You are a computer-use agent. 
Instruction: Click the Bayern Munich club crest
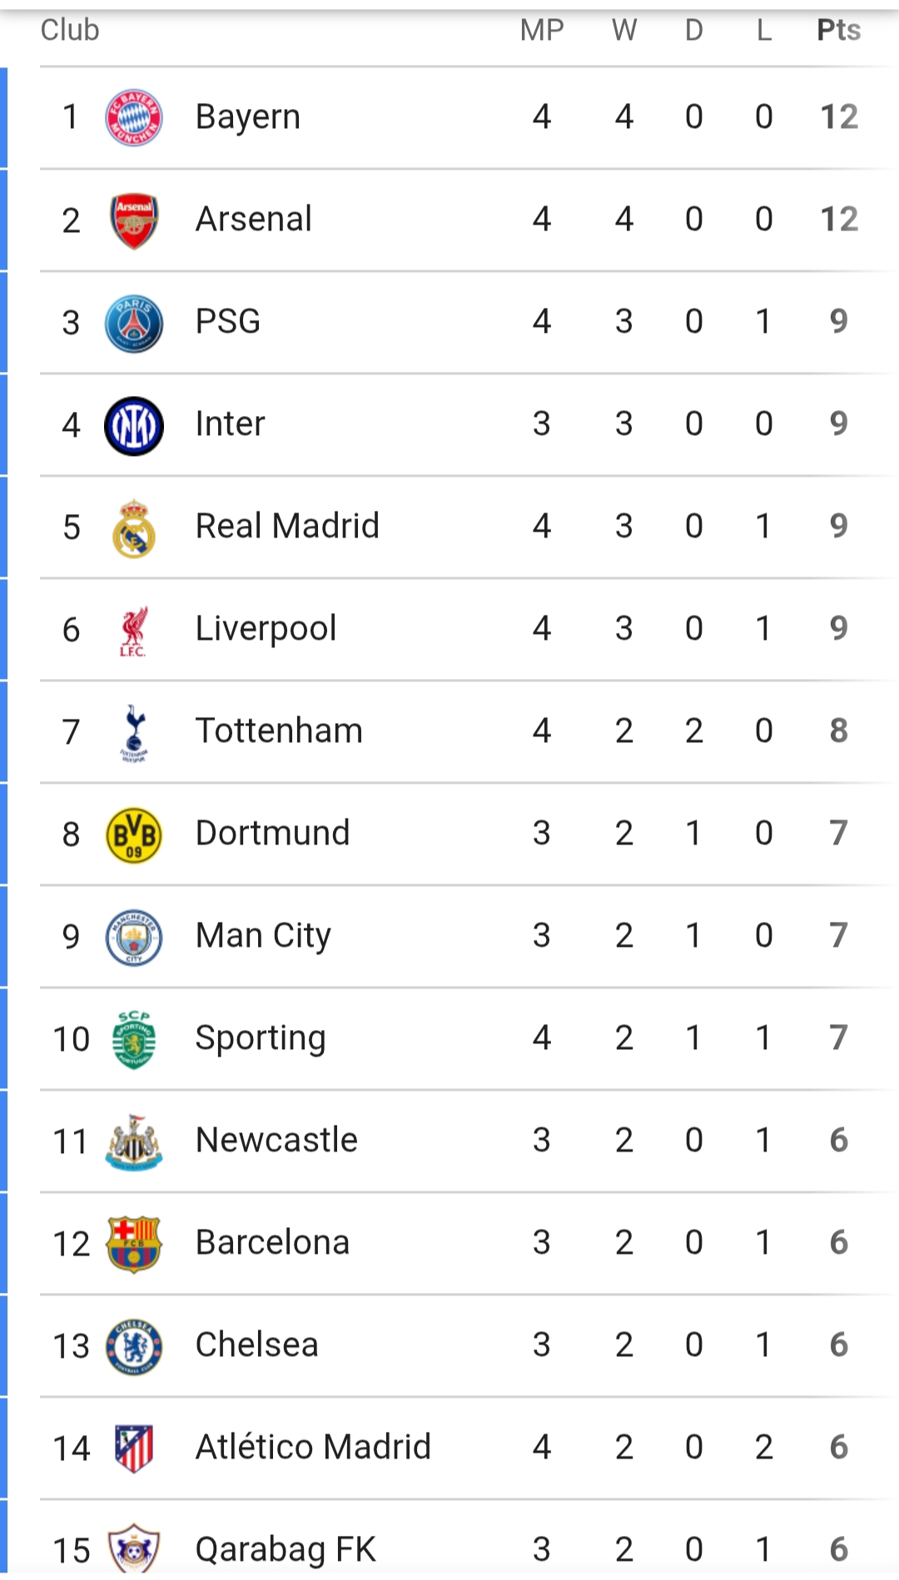click(133, 117)
